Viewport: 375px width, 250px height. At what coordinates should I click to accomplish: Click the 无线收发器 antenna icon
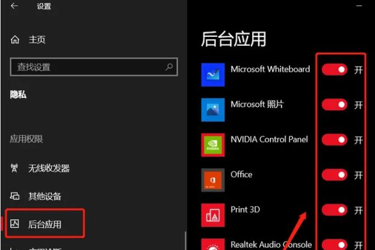point(14,168)
